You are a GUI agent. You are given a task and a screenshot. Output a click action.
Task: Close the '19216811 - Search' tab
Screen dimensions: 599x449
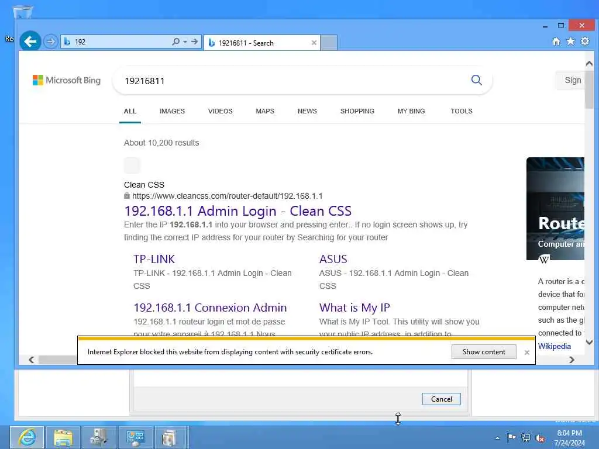314,43
